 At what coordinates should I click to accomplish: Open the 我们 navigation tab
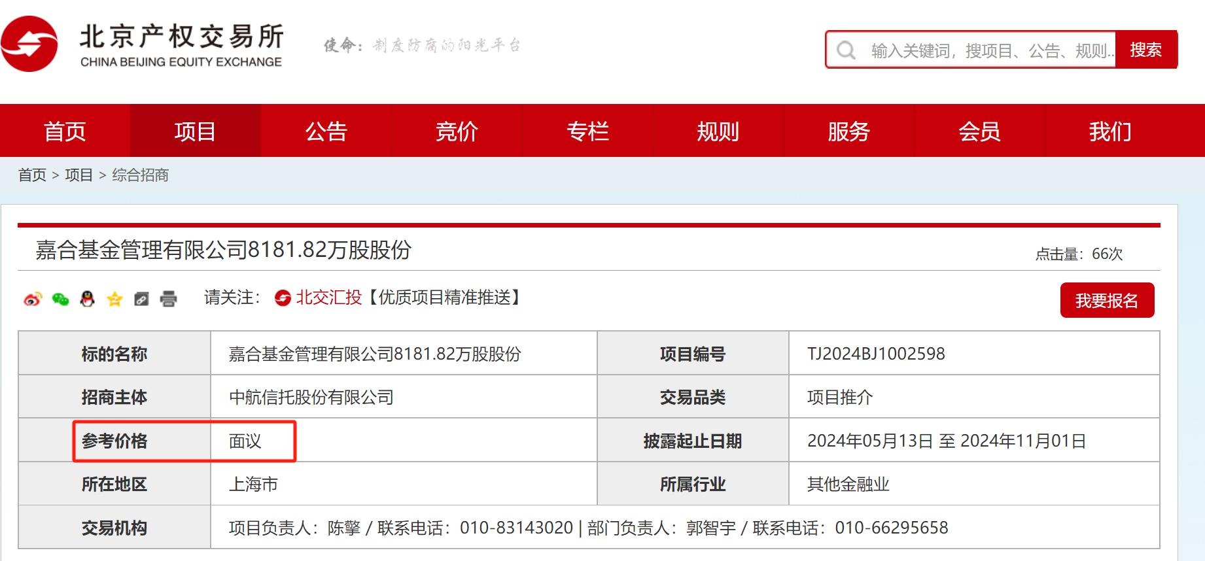1110,131
